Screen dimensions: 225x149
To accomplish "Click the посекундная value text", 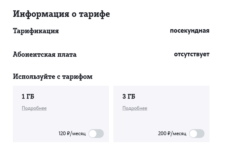I will coord(190,30).
